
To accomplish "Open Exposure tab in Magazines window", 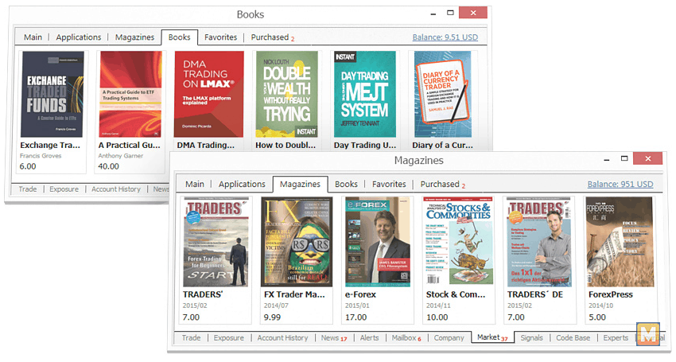I will [x=228, y=338].
